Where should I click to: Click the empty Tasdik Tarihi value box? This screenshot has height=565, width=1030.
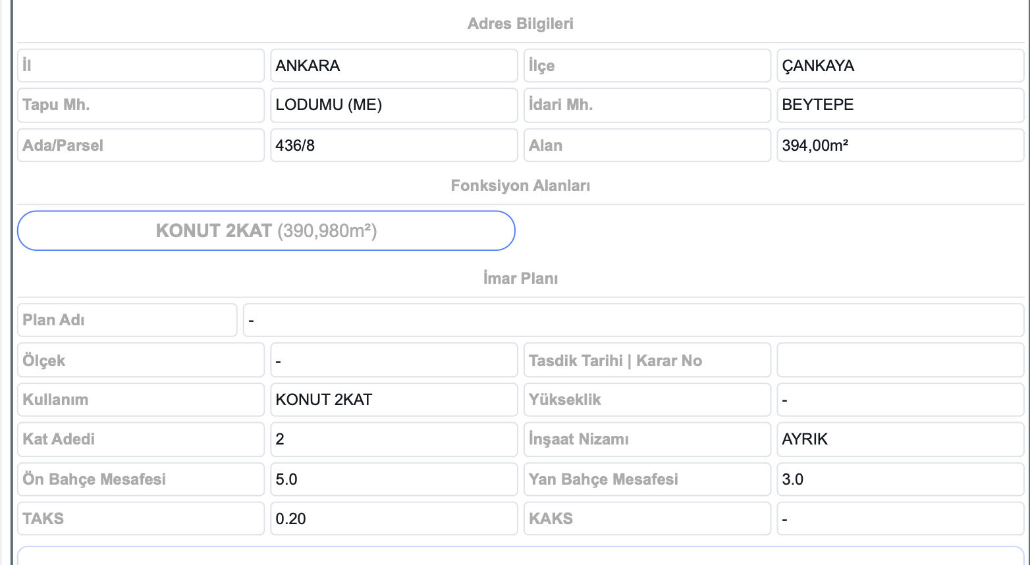click(900, 360)
